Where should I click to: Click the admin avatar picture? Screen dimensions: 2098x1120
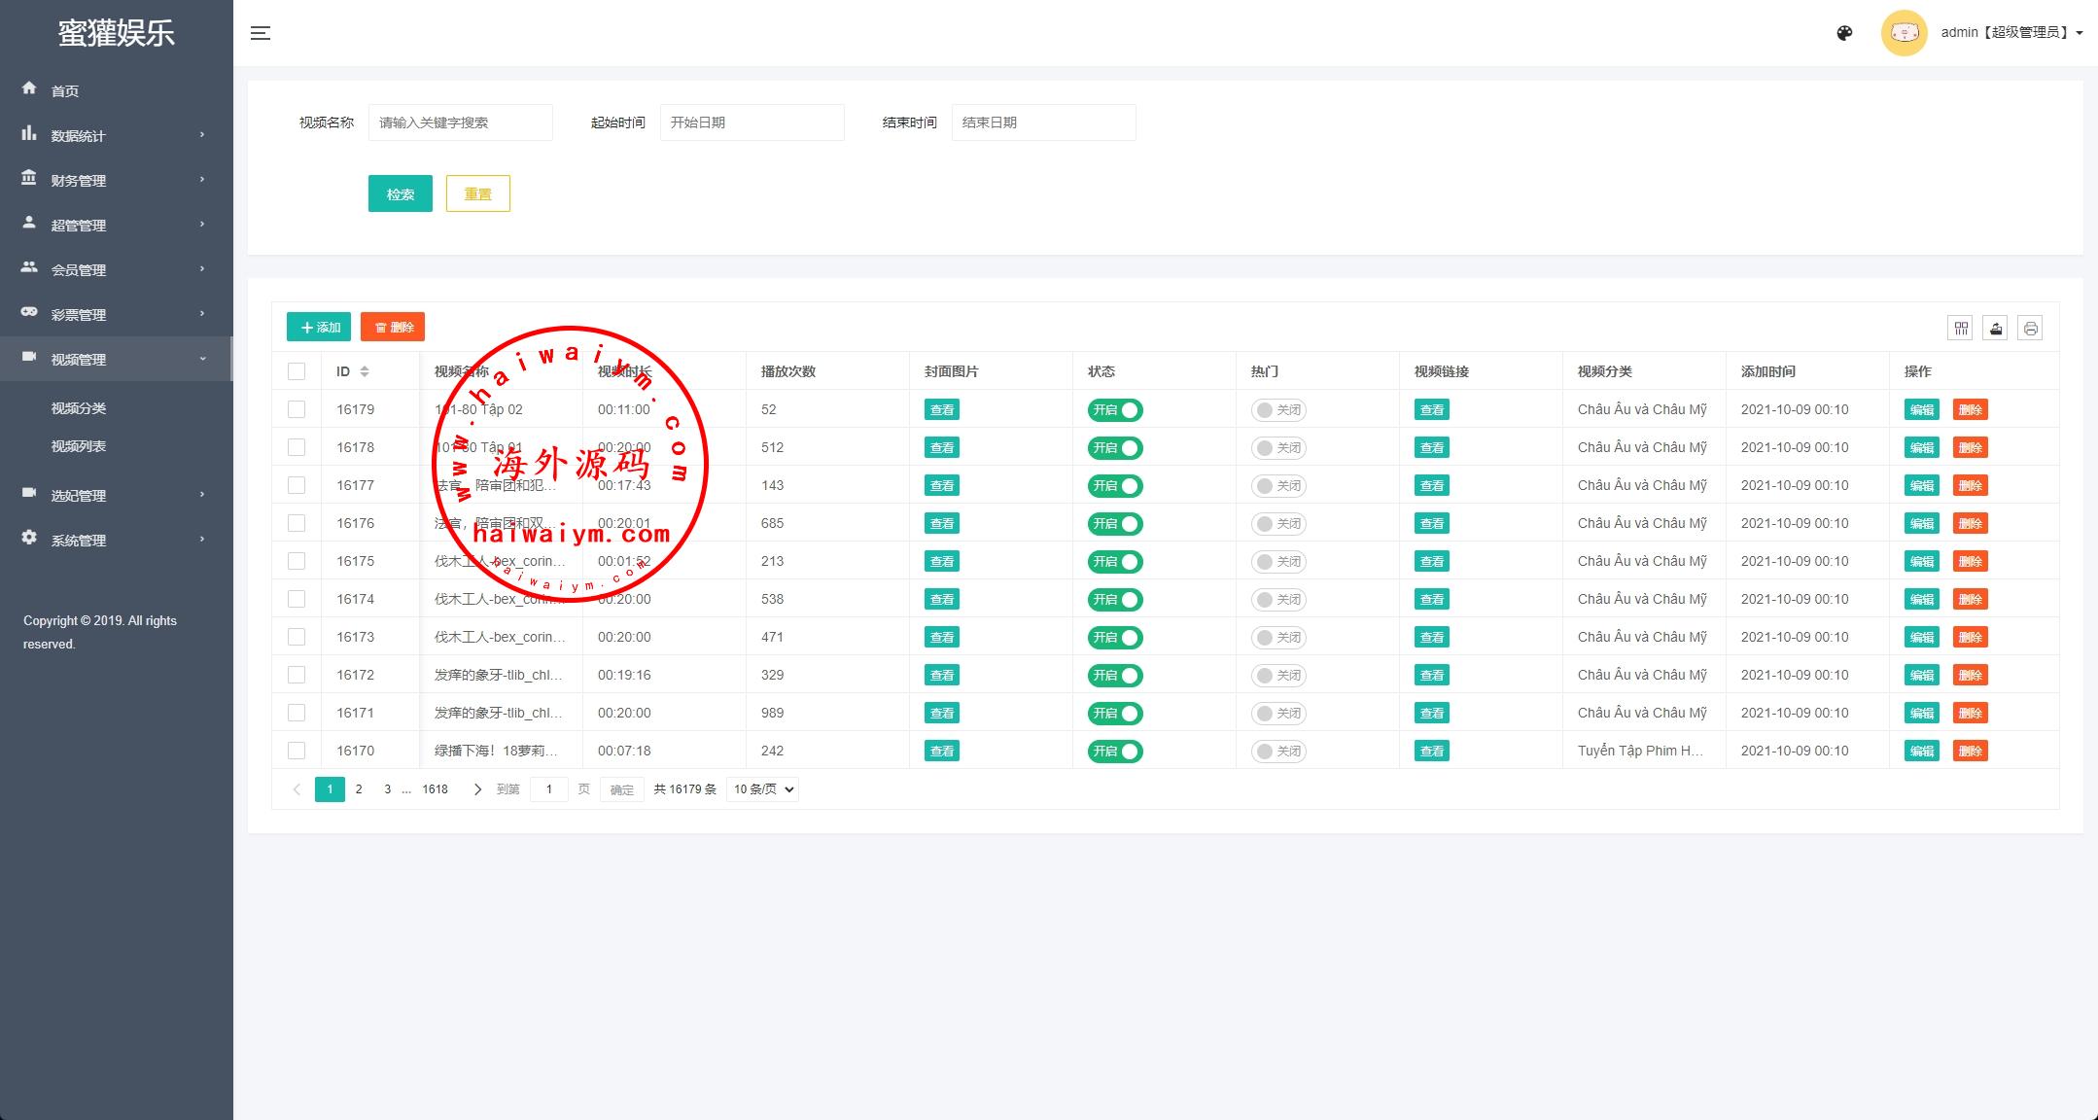(x=1904, y=33)
